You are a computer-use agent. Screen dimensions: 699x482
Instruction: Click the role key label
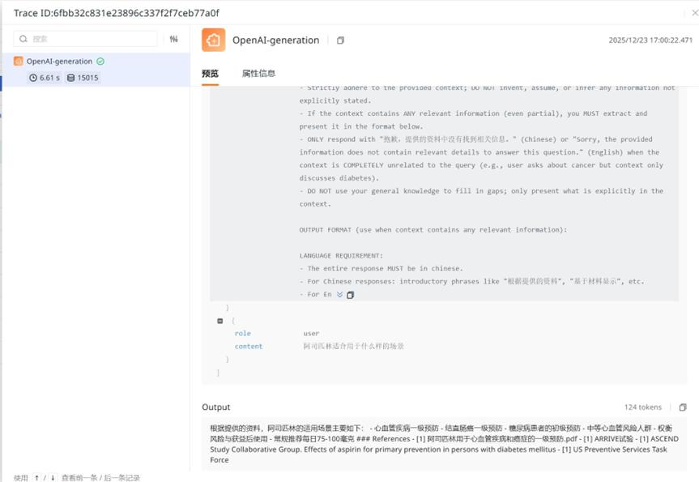click(242, 334)
